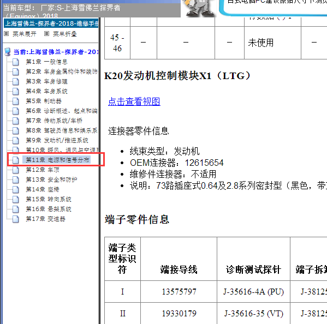
Task: Click page icon for 第13章 安全和防护
Action: (16, 179)
